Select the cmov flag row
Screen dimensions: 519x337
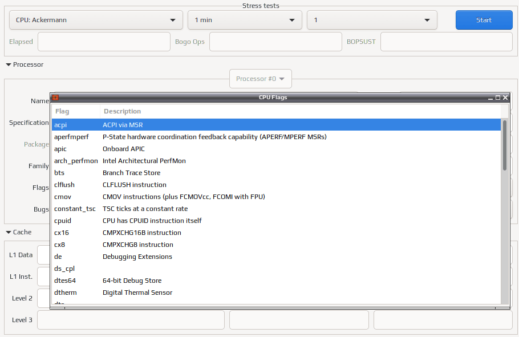(x=276, y=197)
